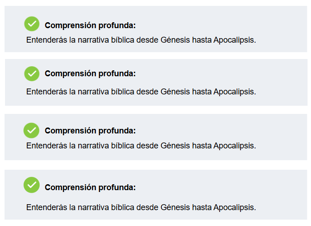
Task: Click the word "Génesis" in the top card
Action: click(x=176, y=40)
